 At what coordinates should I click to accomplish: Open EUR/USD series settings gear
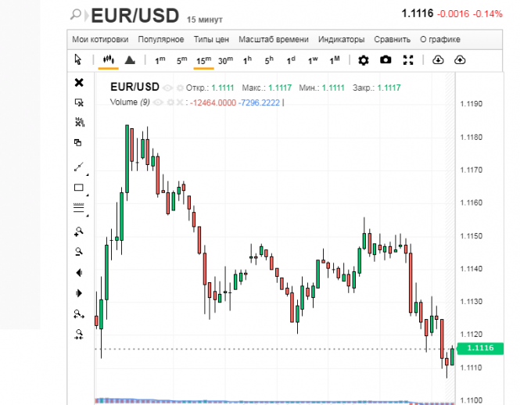point(180,88)
